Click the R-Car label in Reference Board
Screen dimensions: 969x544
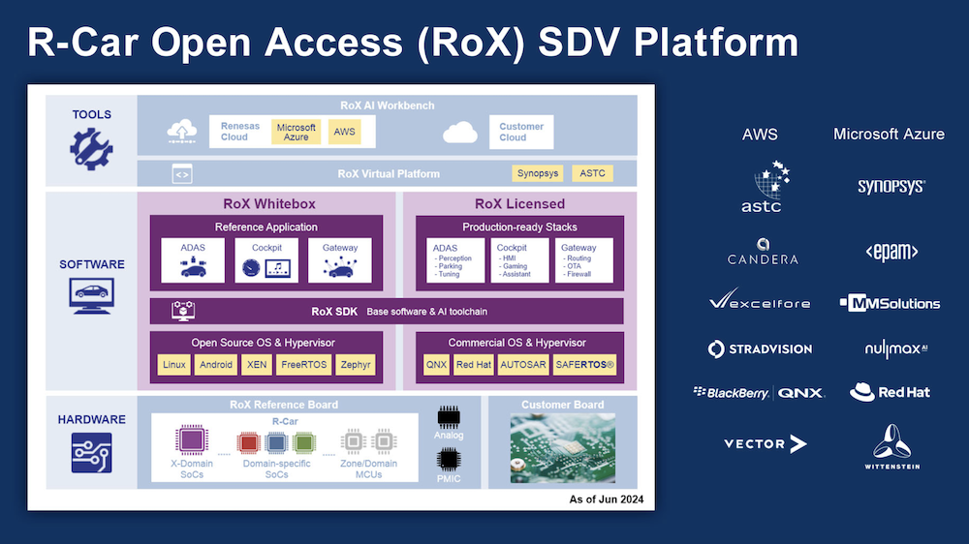click(285, 421)
